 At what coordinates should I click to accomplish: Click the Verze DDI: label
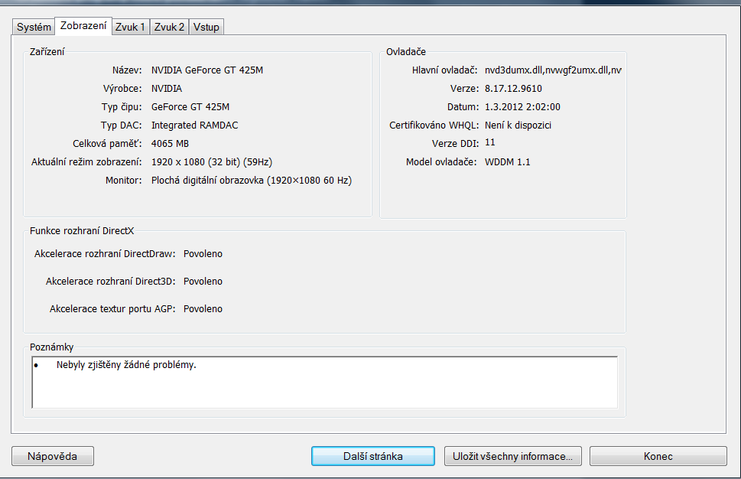[x=455, y=144]
